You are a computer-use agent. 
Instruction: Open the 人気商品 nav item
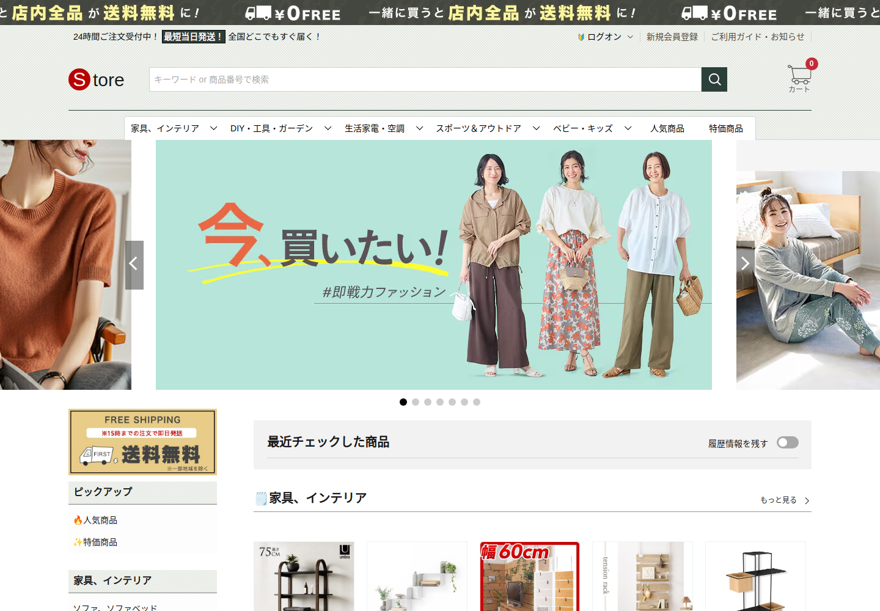[x=667, y=128]
